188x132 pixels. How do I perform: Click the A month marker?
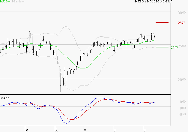click(x=56, y=130)
